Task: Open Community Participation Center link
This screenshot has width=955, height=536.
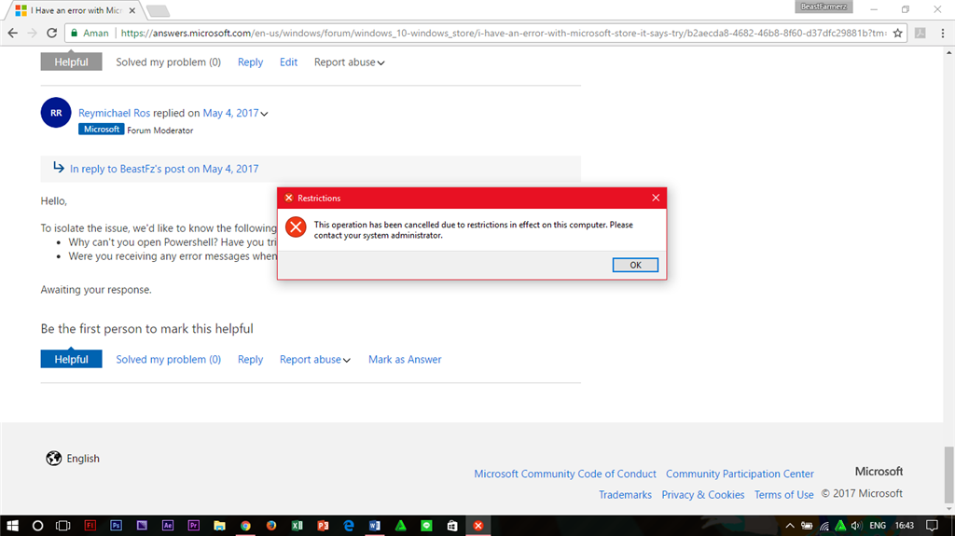Action: (x=740, y=474)
